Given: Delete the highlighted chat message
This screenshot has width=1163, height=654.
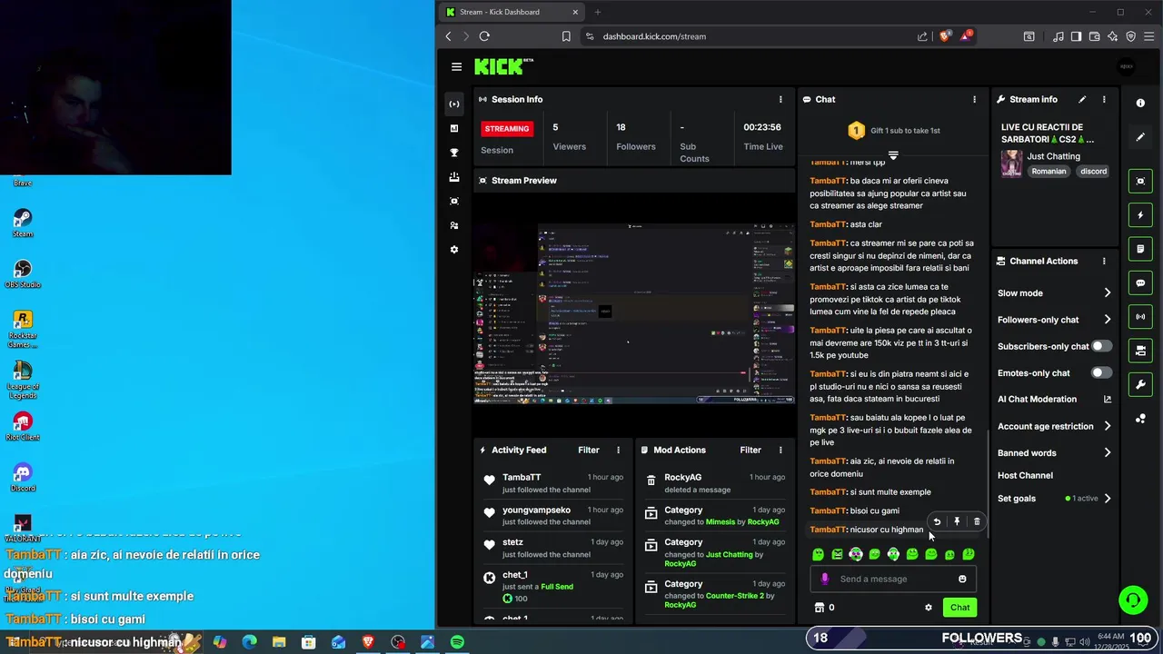Looking at the screenshot, I should click(x=977, y=521).
